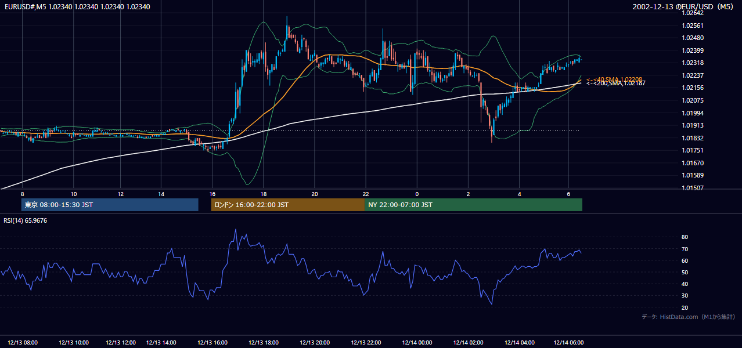Click hour label 14 under price chart
Image resolution: width=742 pixels, height=348 pixels.
tap(161, 194)
